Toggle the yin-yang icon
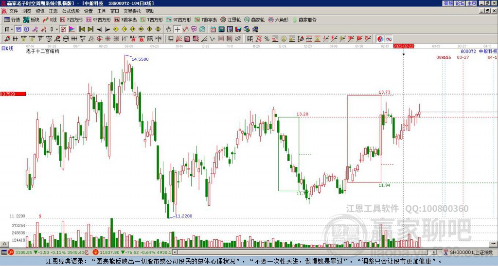Viewport: 498px width, 266px height. (x=380, y=39)
